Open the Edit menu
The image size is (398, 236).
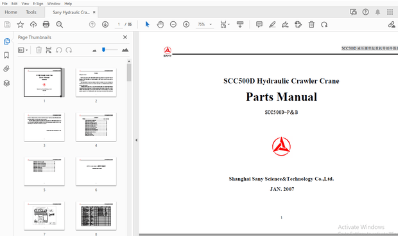pyautogui.click(x=15, y=4)
